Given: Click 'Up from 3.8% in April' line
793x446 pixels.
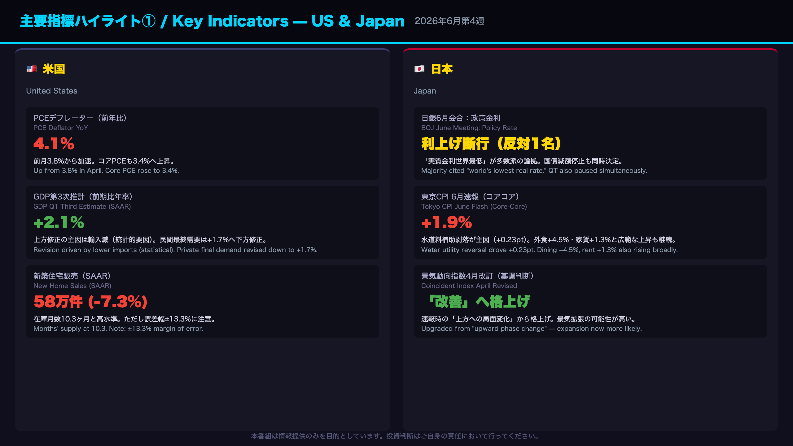Looking at the screenshot, I should click(x=106, y=171).
